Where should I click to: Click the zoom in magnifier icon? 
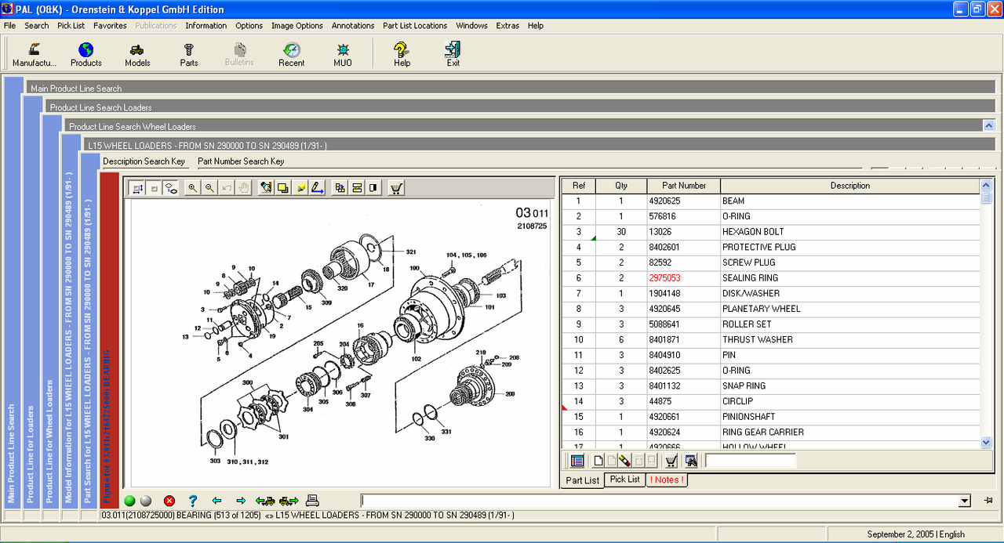[192, 188]
